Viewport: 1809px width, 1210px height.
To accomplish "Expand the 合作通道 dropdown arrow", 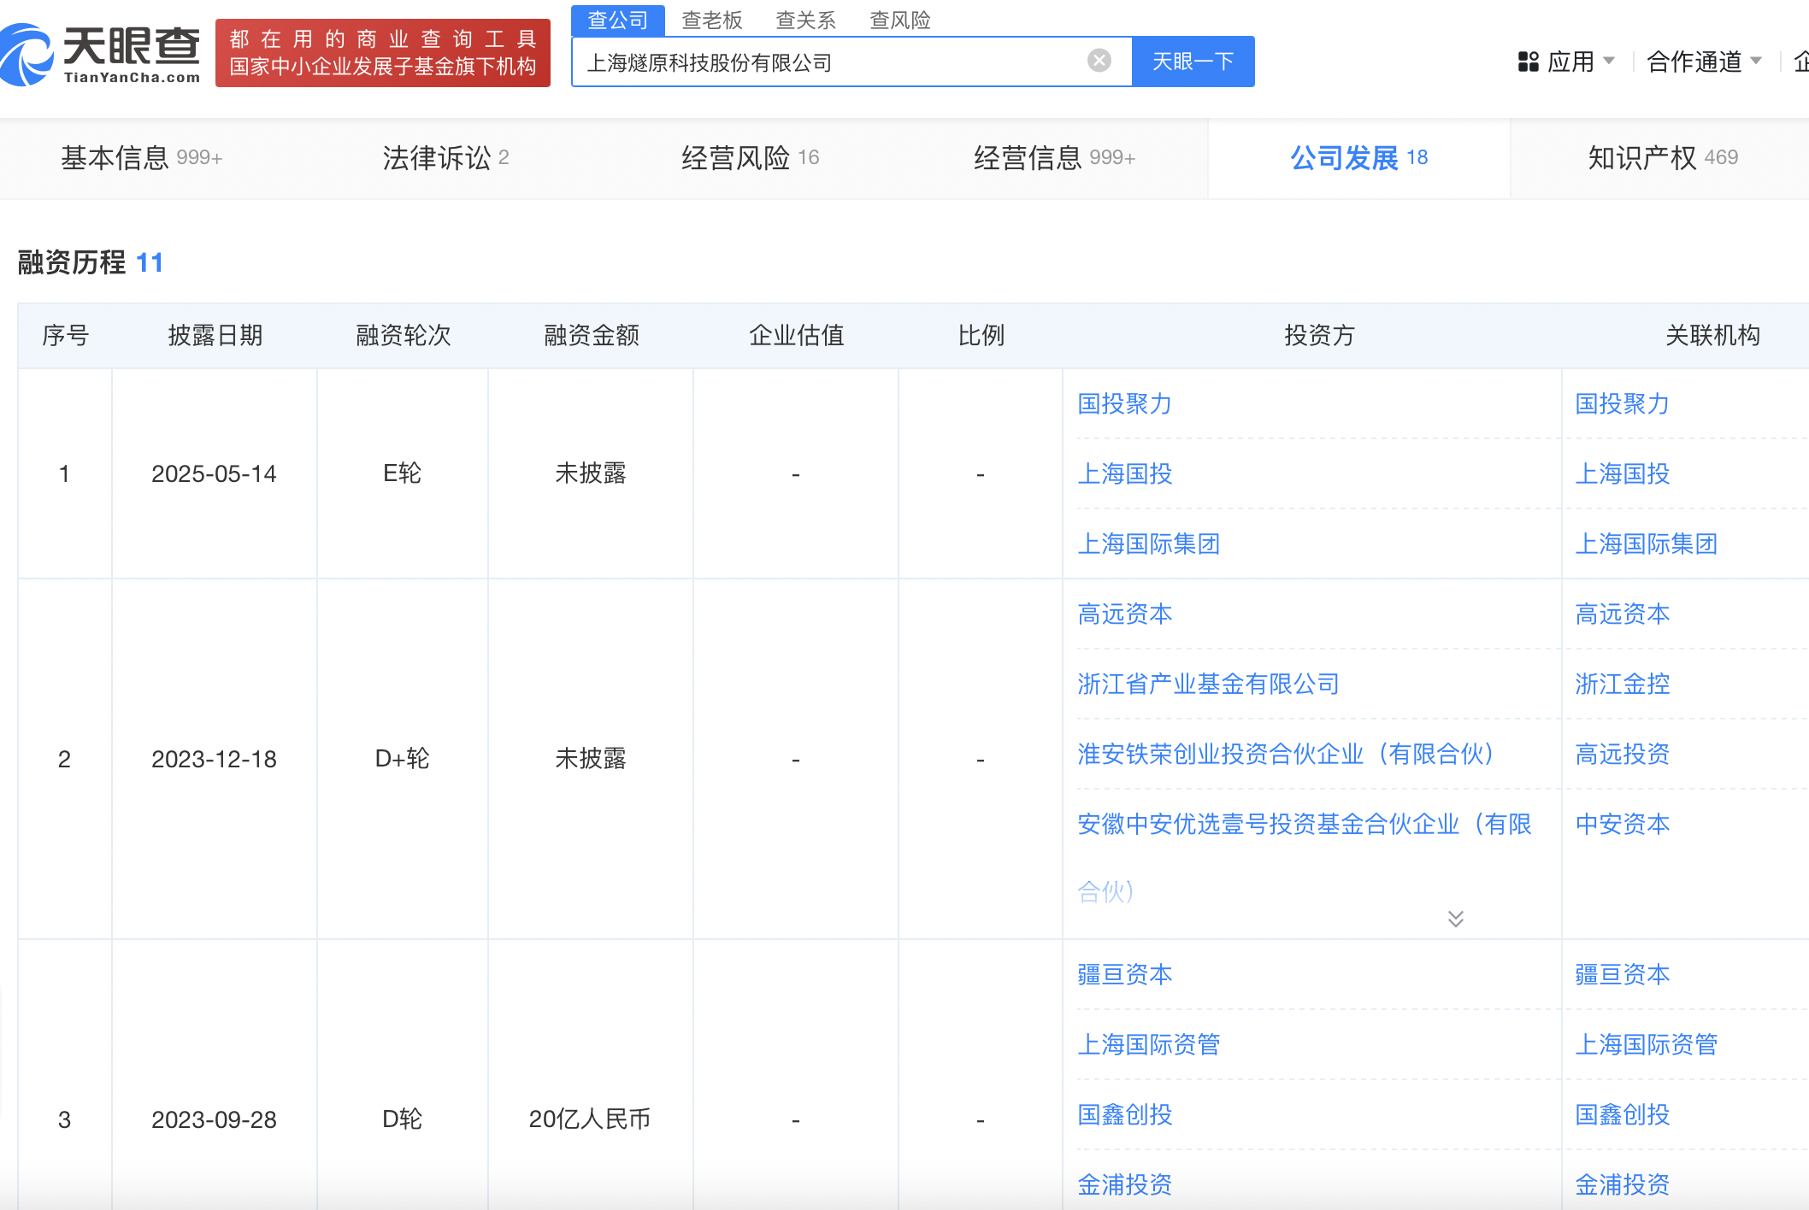I will point(1756,61).
